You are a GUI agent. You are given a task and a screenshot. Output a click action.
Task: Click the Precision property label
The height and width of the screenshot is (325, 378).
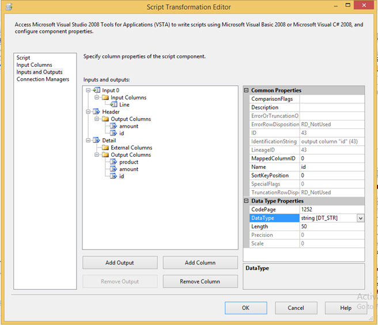pos(262,235)
